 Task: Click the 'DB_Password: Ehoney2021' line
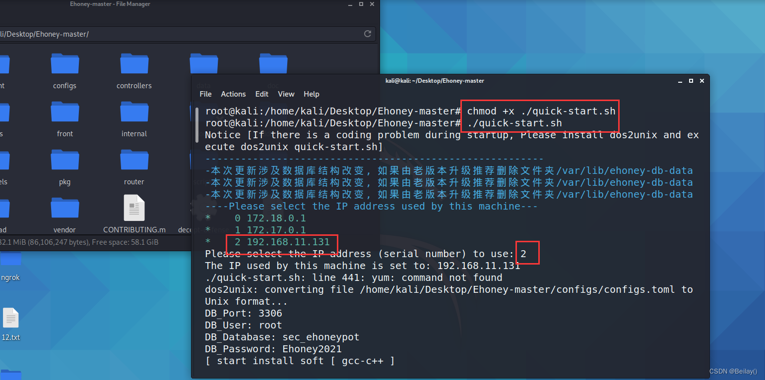[273, 349]
